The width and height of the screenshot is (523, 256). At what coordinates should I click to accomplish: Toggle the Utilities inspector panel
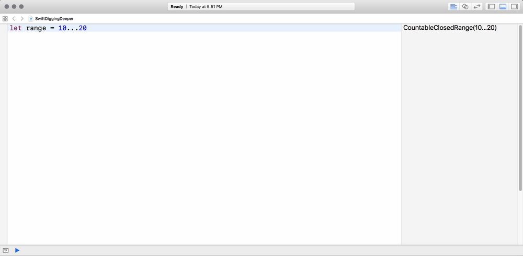tap(514, 7)
